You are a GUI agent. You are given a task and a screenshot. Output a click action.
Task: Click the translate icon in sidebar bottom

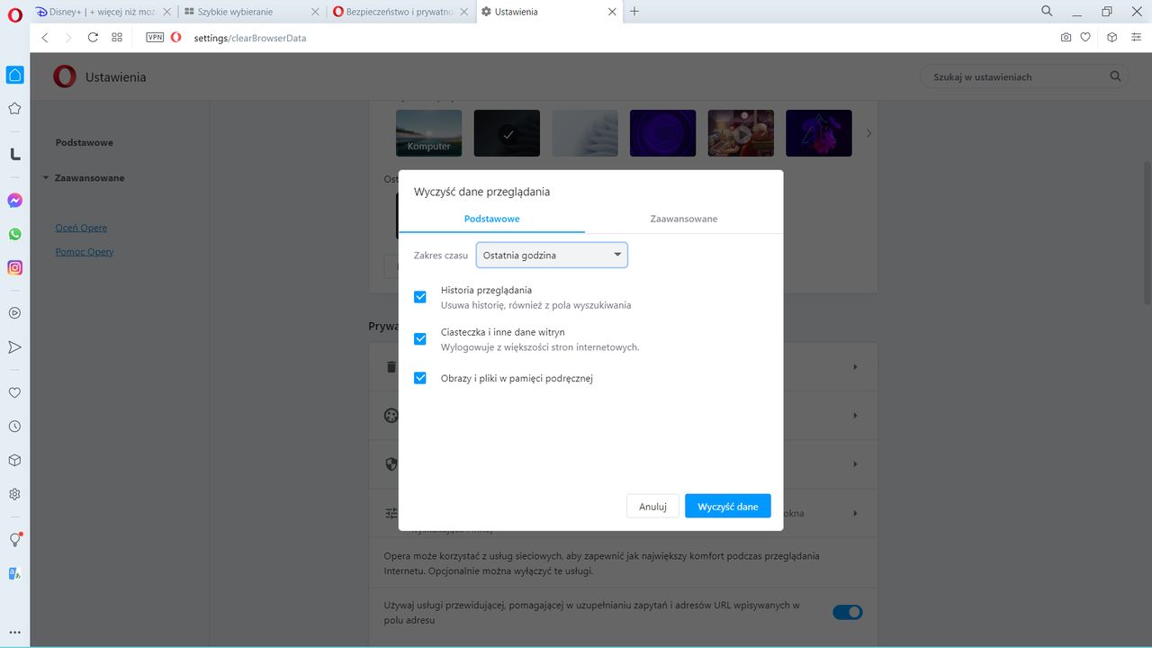coord(14,573)
